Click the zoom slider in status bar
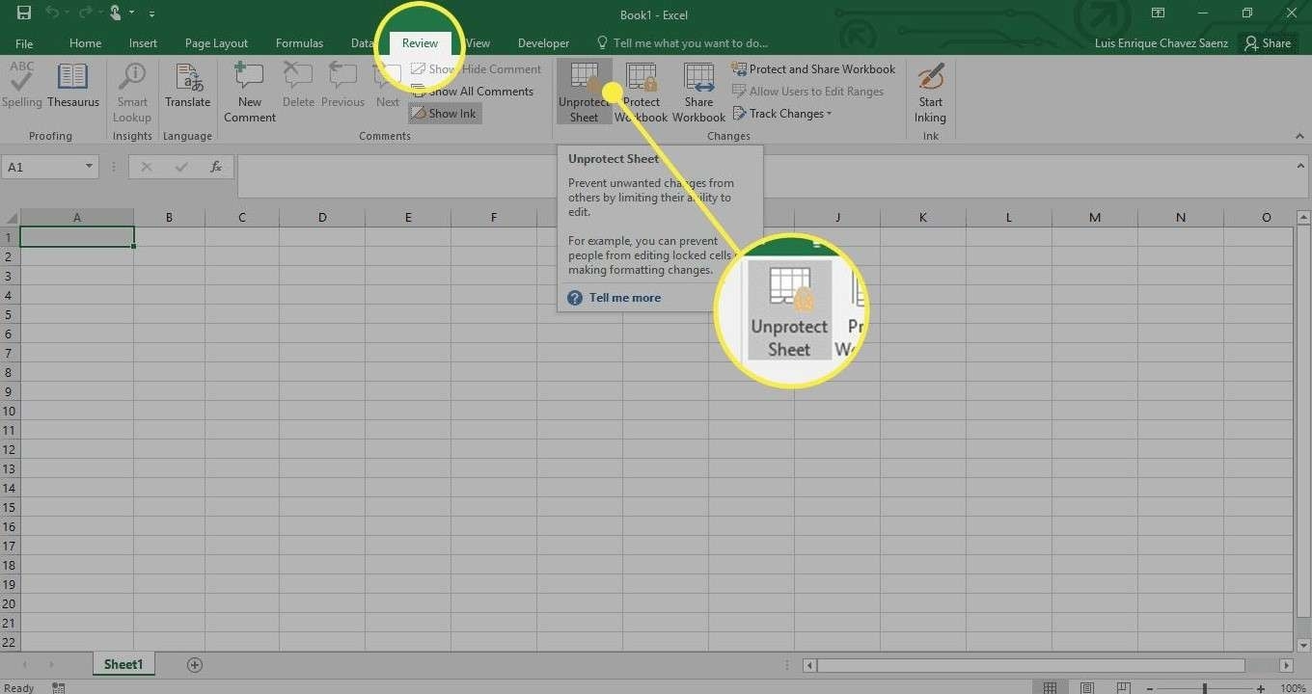This screenshot has width=1312, height=694. 1205,688
